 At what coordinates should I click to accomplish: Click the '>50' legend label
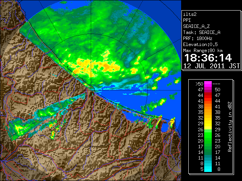pyautogui.click(x=199, y=84)
